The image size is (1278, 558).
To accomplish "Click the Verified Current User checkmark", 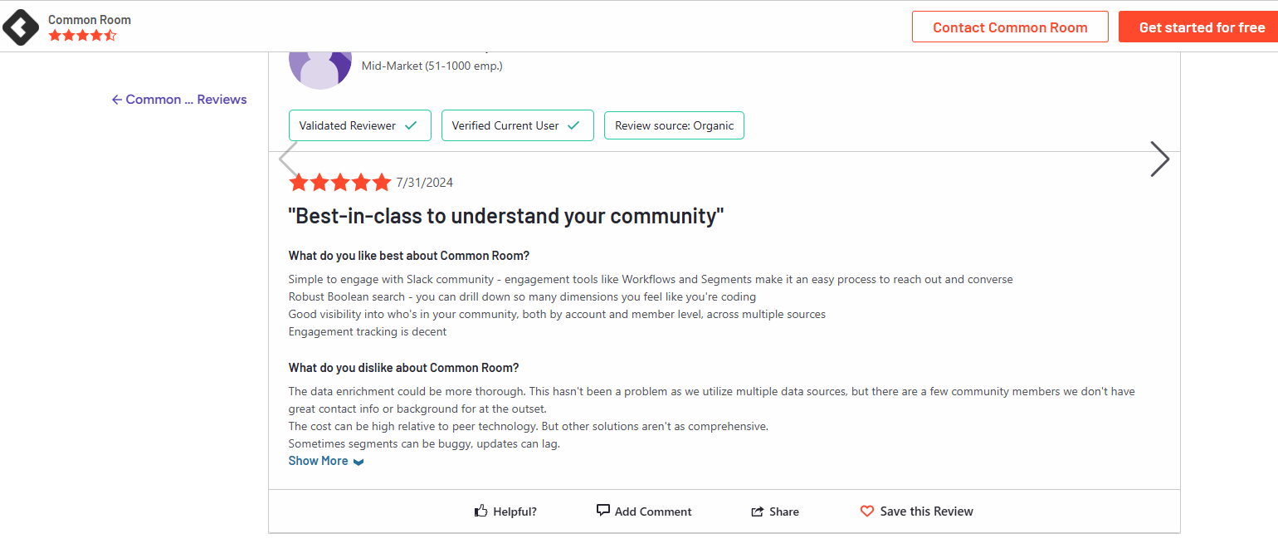I will coord(573,125).
